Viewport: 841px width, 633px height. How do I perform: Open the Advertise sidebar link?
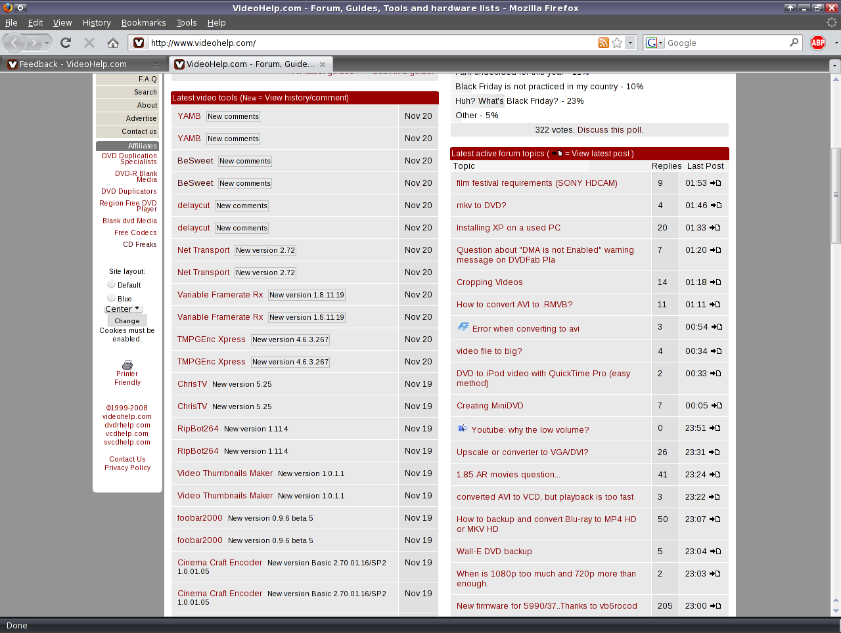click(141, 118)
